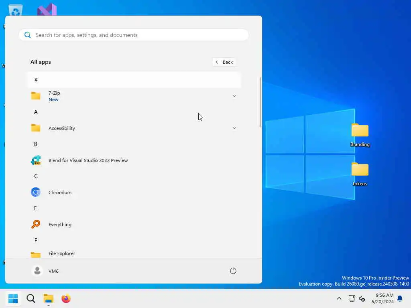Jump via the # letter header
411x308 pixels.
[x=134, y=80]
